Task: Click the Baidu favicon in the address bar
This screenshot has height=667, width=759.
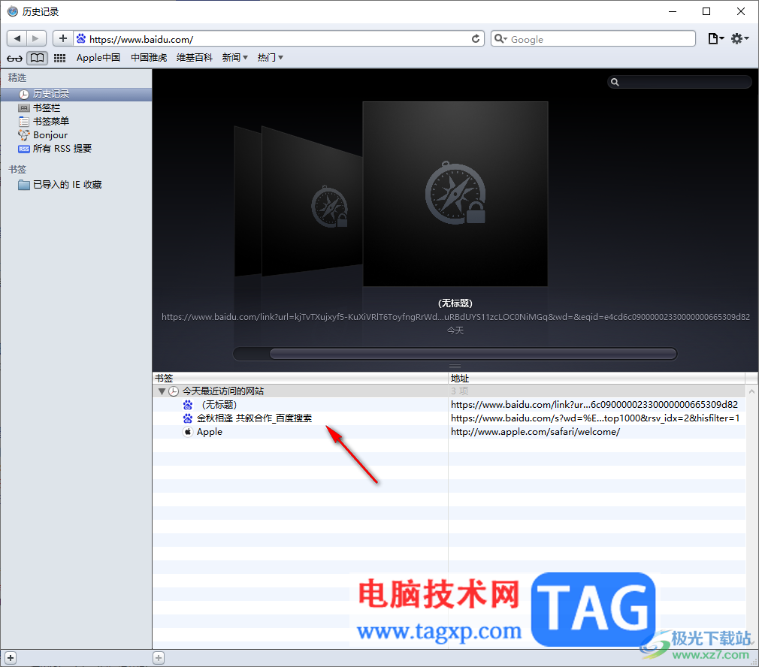Action: click(x=81, y=39)
